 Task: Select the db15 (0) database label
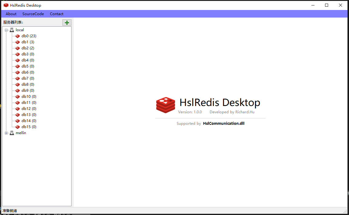29,127
